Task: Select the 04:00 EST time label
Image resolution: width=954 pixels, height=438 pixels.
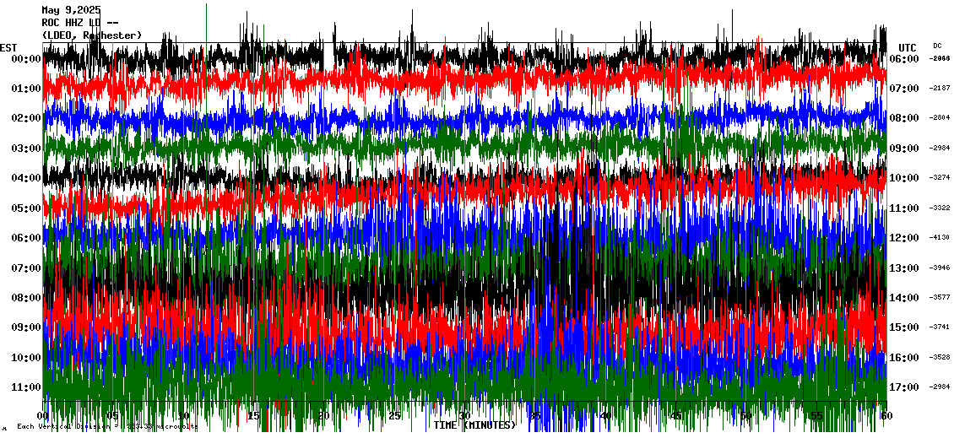Action: 25,178
